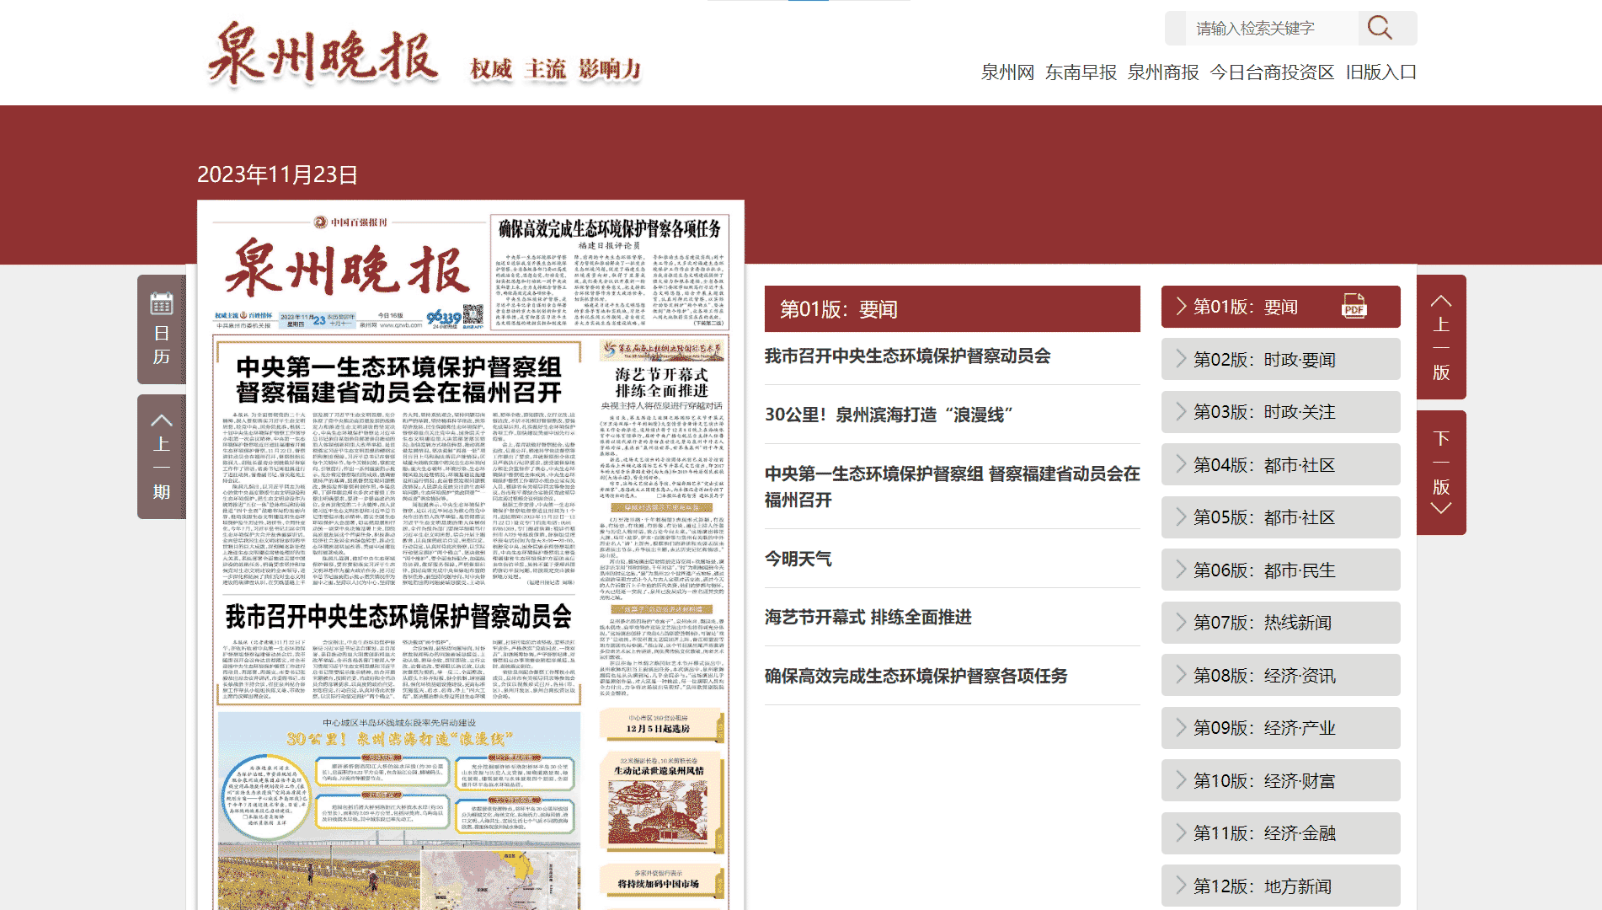Go to previous issue with 上一期

pyautogui.click(x=162, y=456)
